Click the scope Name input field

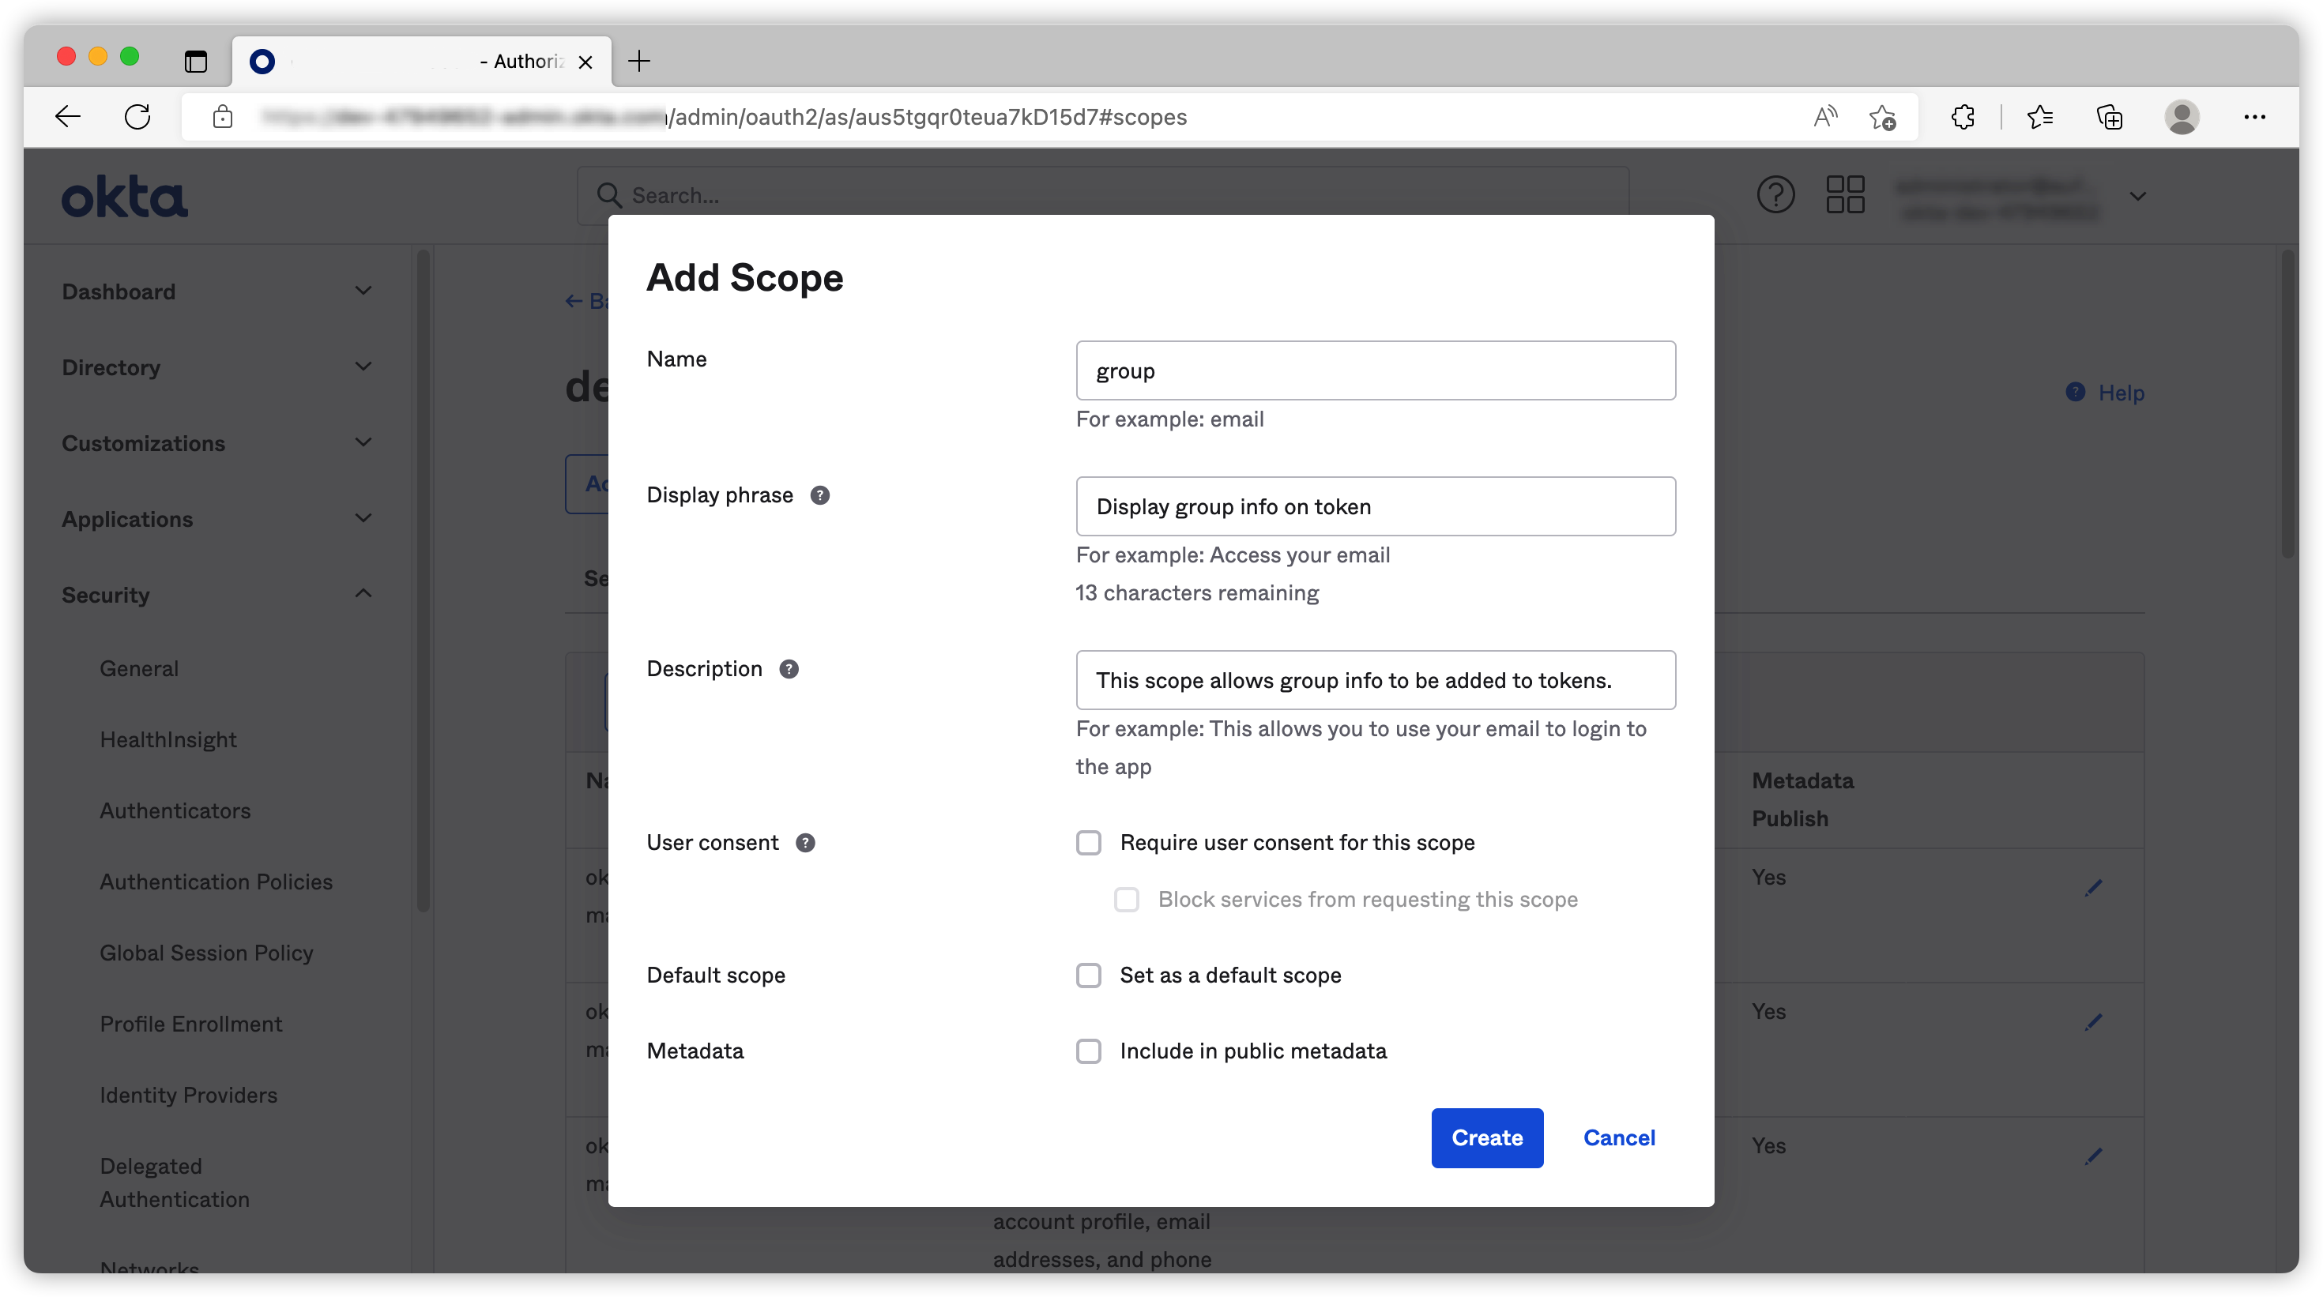1374,370
